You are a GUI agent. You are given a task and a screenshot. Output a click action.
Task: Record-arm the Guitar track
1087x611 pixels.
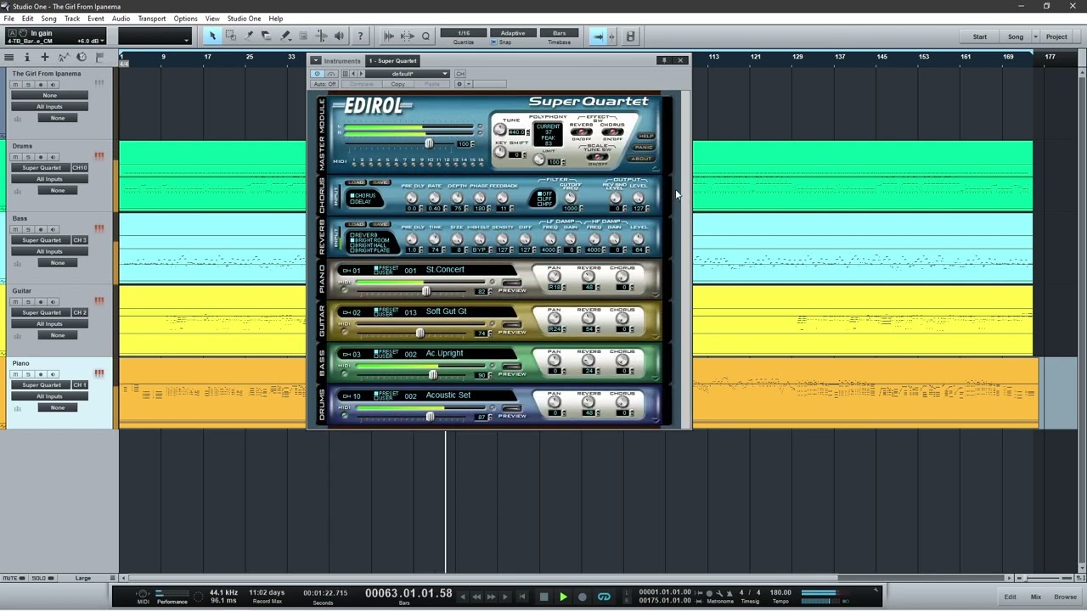point(40,301)
